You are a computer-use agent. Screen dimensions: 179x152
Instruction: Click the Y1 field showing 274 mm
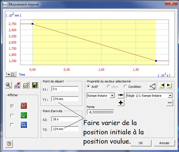click(65, 99)
